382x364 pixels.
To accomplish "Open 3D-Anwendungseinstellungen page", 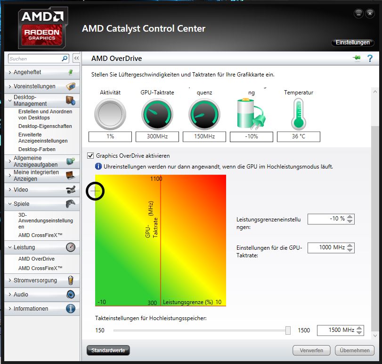I will (x=46, y=220).
